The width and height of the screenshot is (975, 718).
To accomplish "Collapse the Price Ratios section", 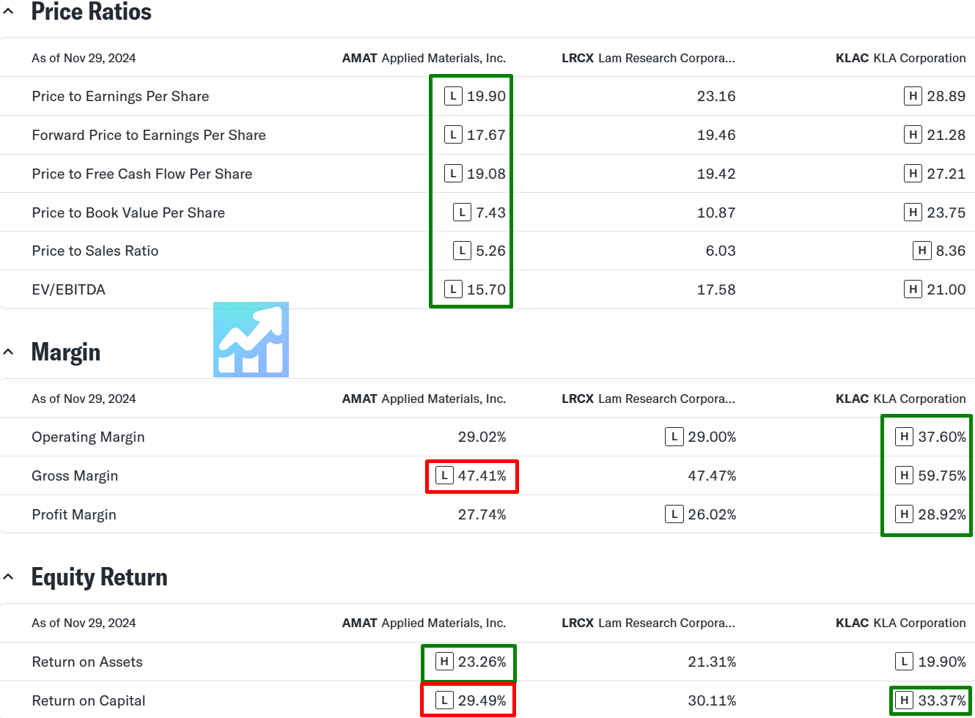I will pos(8,12).
